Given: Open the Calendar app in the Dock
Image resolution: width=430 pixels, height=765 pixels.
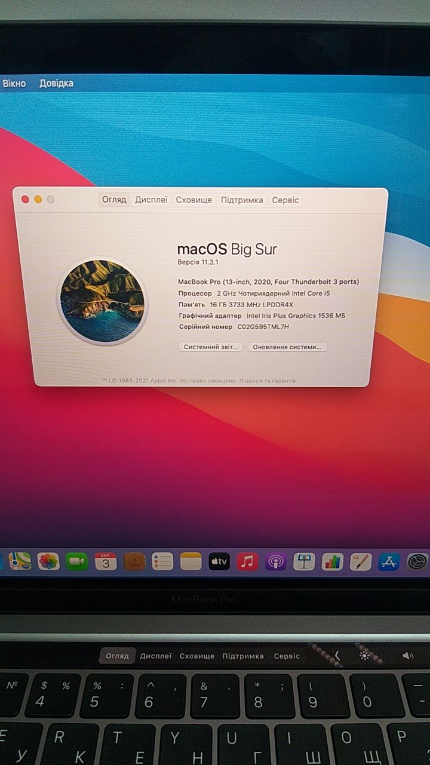Looking at the screenshot, I should click(x=106, y=561).
